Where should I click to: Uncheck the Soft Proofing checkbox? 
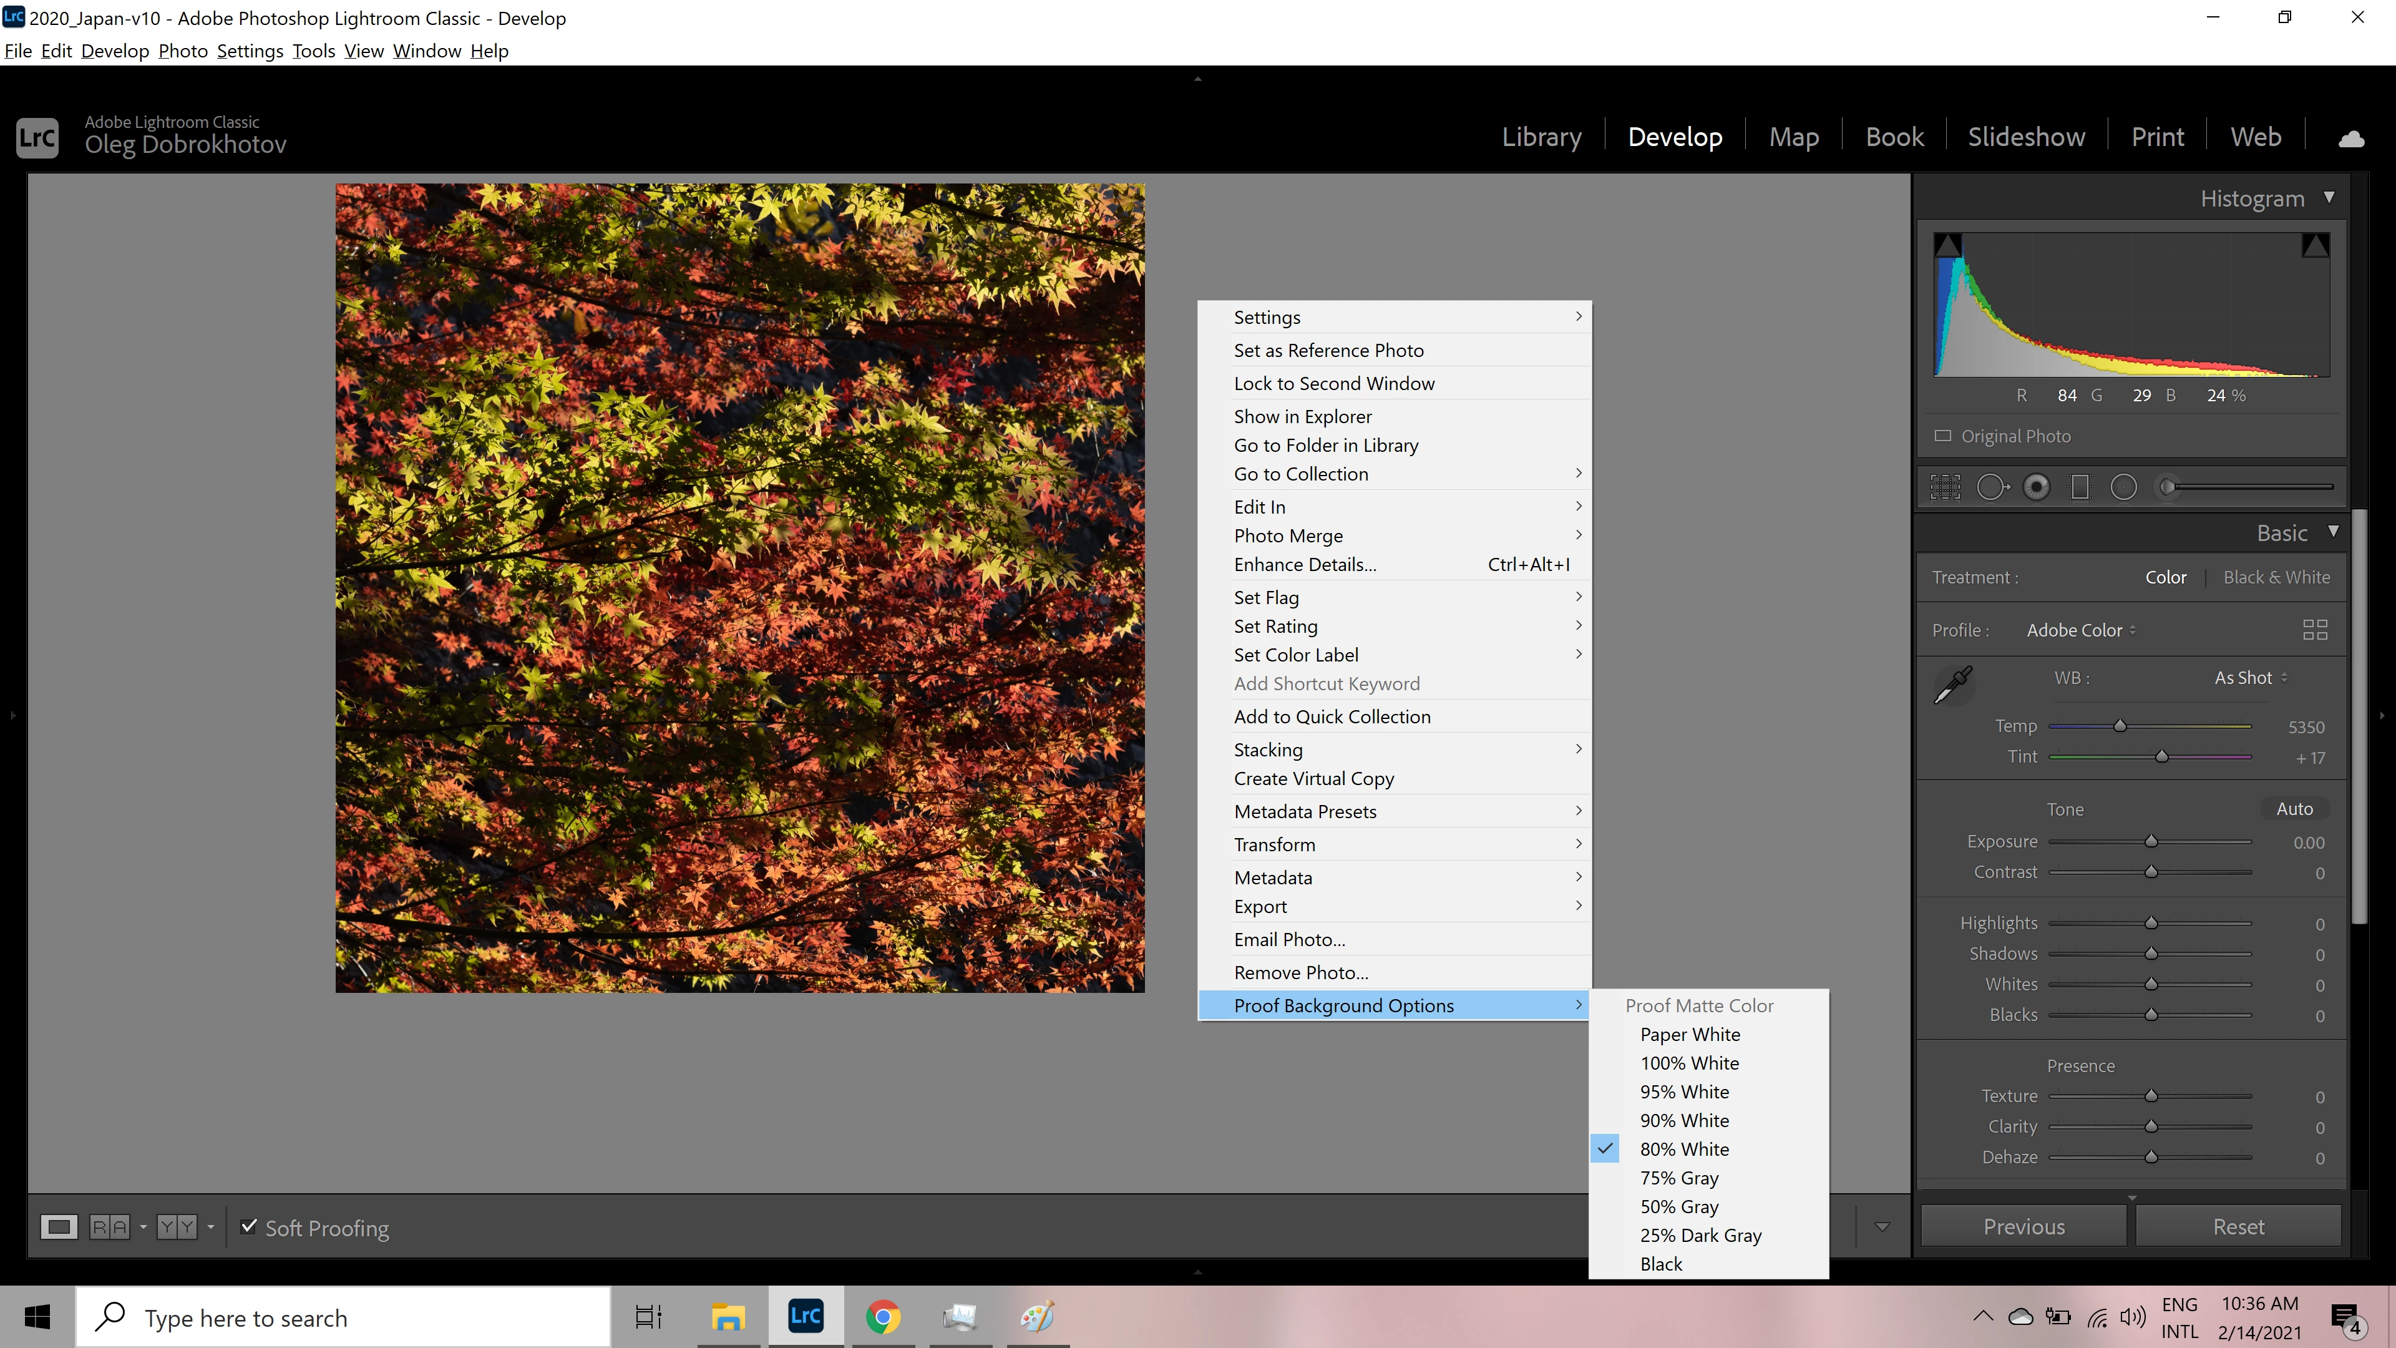coord(248,1226)
